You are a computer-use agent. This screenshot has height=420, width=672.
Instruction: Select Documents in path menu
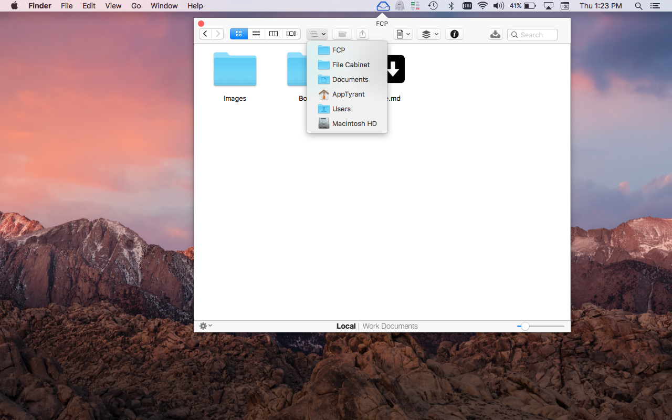pos(347,79)
